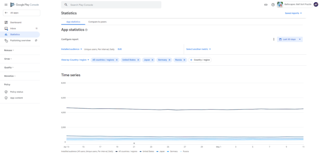The height and width of the screenshot is (153, 319).
Task: Click the Policy heading in sidebar
Action: click(7, 84)
